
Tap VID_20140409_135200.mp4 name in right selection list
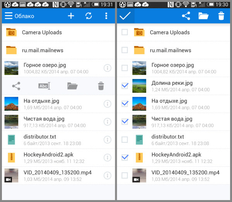(x=186, y=173)
